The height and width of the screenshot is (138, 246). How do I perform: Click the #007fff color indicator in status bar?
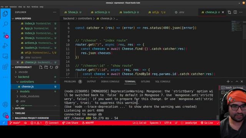[x=88, y=123]
